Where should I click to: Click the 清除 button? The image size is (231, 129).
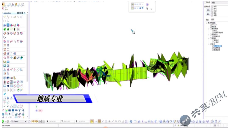208,14
